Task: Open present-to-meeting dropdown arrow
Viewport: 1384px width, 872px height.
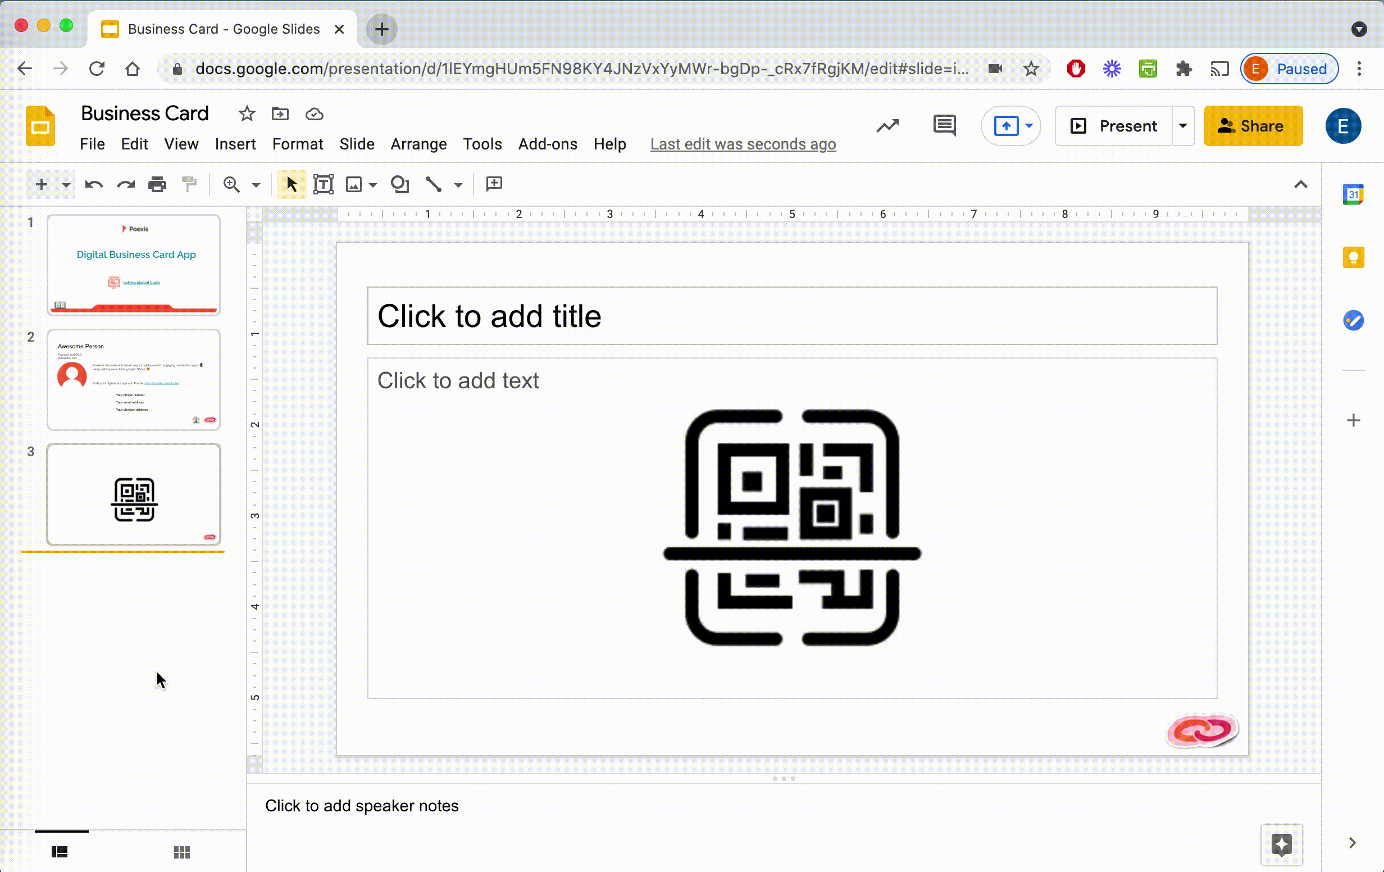Action: (1029, 126)
